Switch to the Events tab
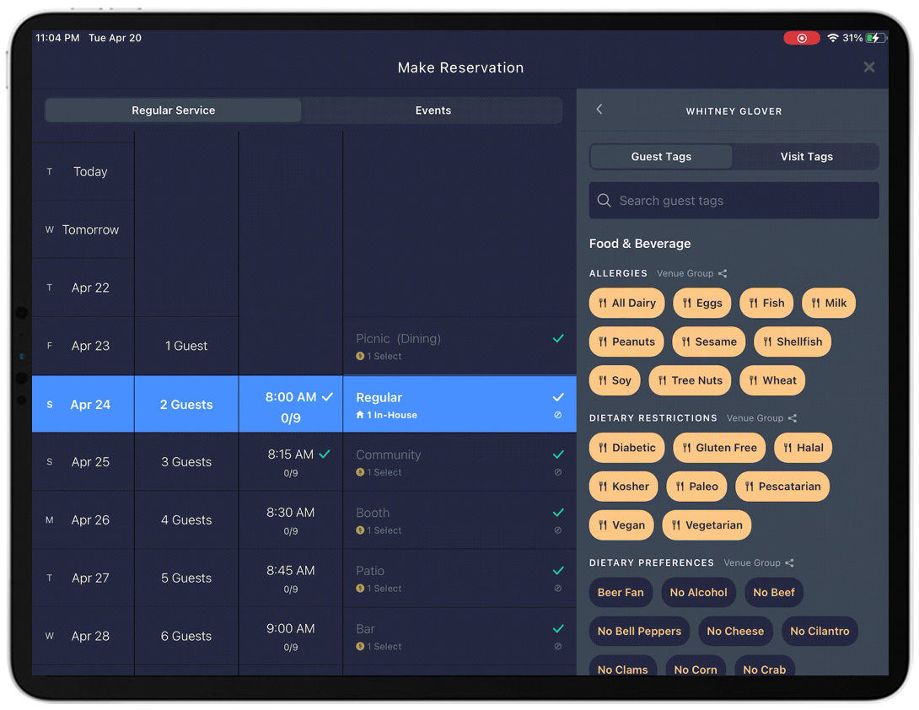The width and height of the screenshot is (919, 710). click(433, 110)
